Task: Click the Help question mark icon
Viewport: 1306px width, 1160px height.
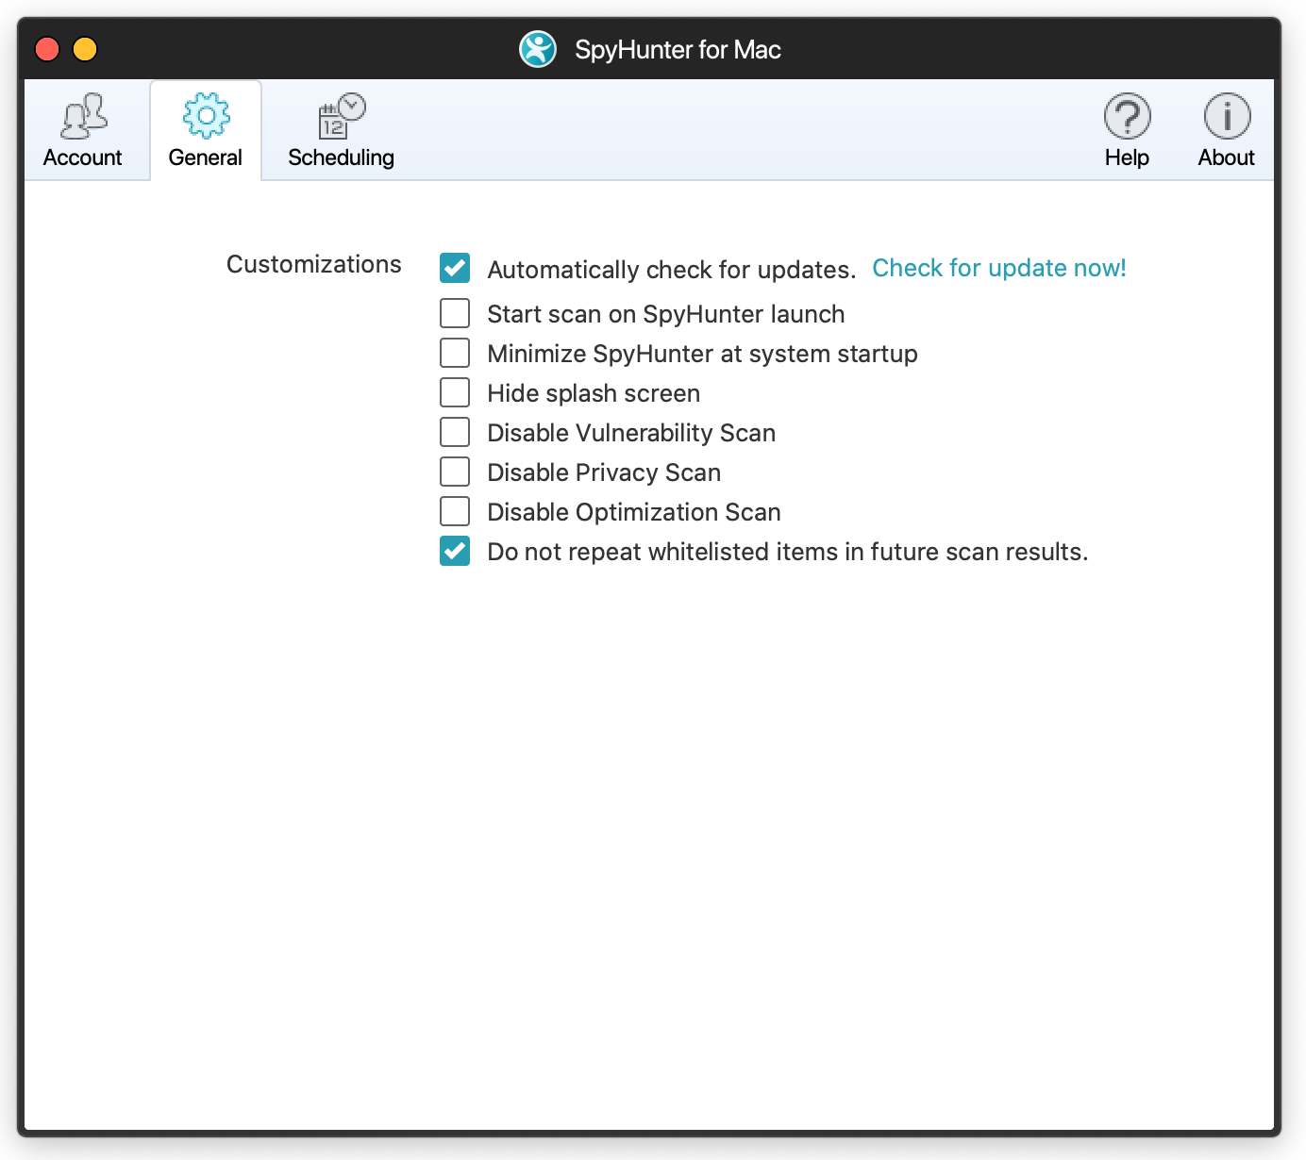Action: [x=1127, y=116]
